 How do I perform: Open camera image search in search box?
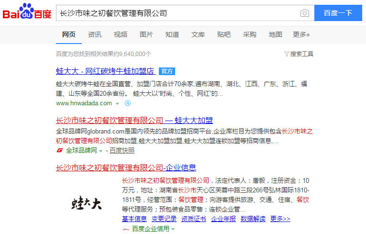tap(304, 13)
